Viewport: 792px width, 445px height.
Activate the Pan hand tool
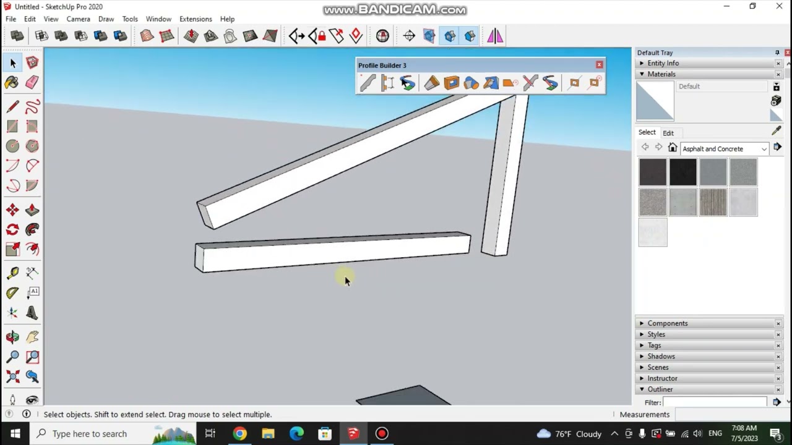click(x=32, y=337)
